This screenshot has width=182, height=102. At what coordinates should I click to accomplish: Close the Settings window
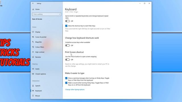[x=149, y=3]
